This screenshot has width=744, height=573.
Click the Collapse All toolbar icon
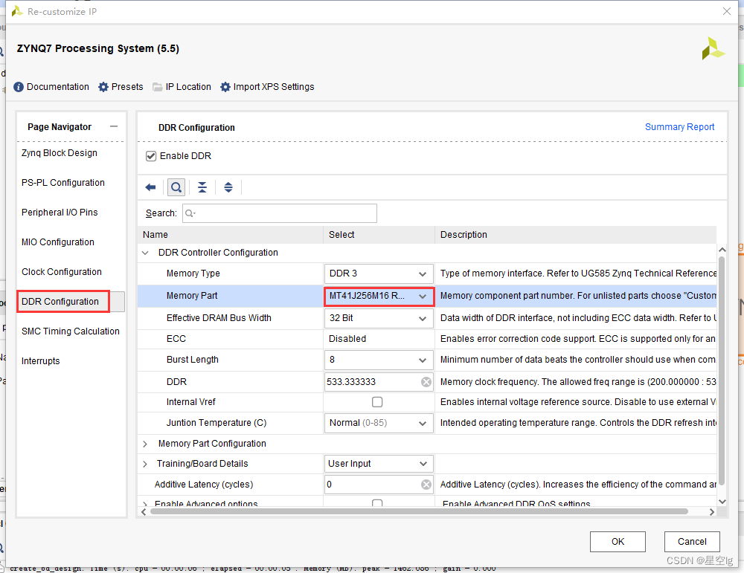tap(202, 188)
